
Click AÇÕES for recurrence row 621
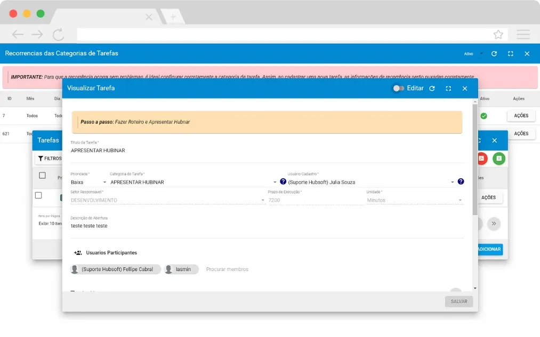point(521,134)
